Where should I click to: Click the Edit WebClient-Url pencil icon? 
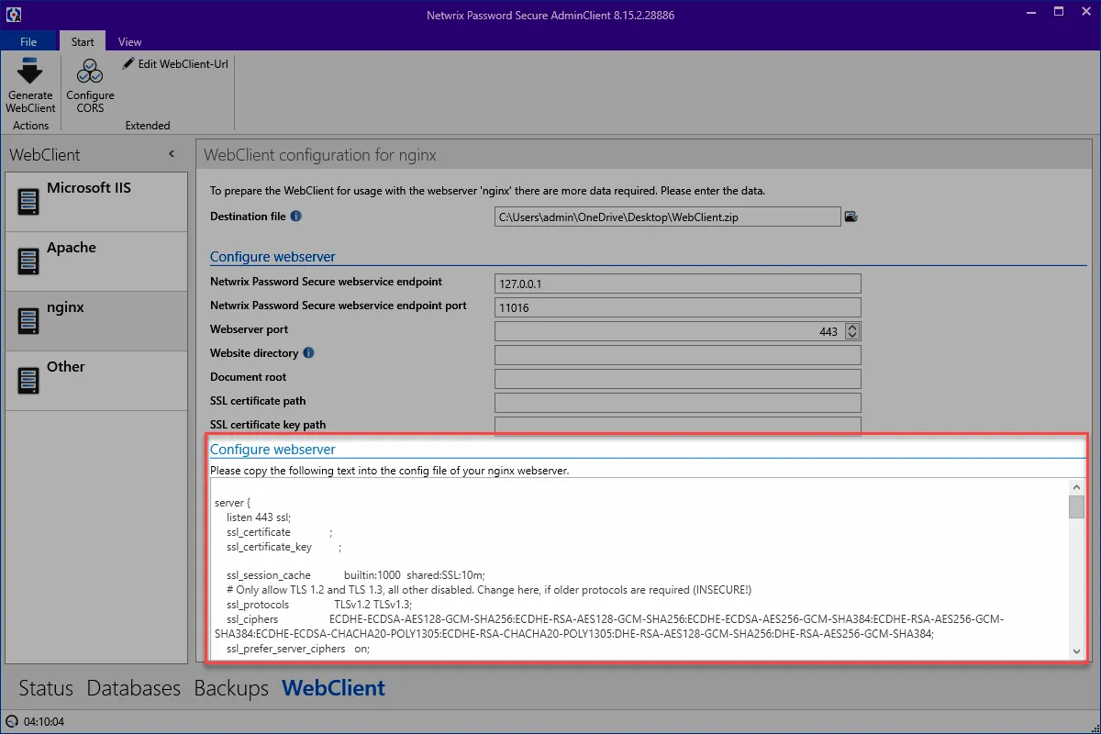(x=128, y=63)
